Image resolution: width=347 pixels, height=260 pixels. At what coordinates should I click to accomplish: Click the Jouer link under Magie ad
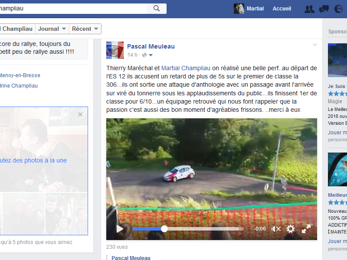pyautogui.click(x=337, y=133)
